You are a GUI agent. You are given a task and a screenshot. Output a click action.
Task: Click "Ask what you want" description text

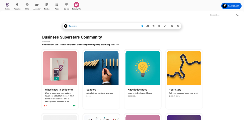coord(100,95)
